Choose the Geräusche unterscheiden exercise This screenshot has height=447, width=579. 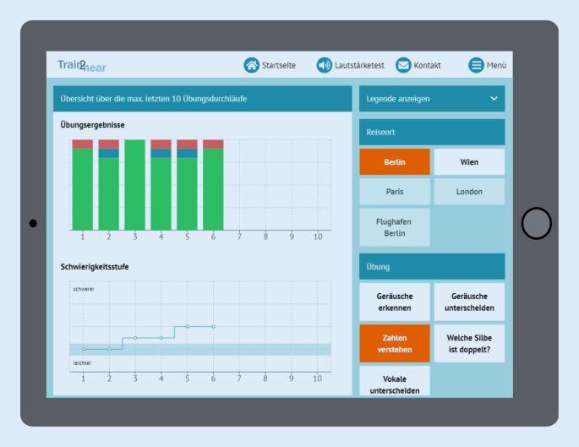click(x=469, y=302)
